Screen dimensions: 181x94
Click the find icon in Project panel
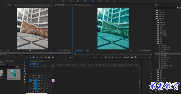point(17,67)
